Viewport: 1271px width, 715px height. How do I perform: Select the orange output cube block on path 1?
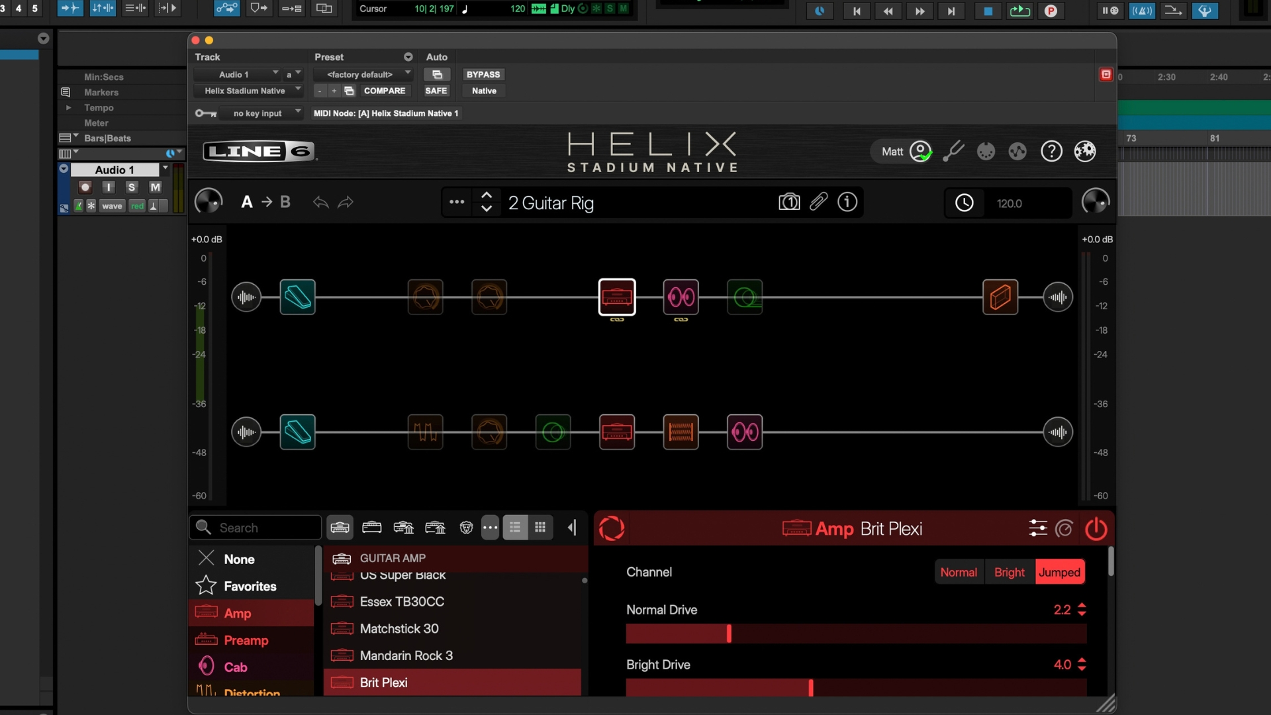coord(1000,297)
